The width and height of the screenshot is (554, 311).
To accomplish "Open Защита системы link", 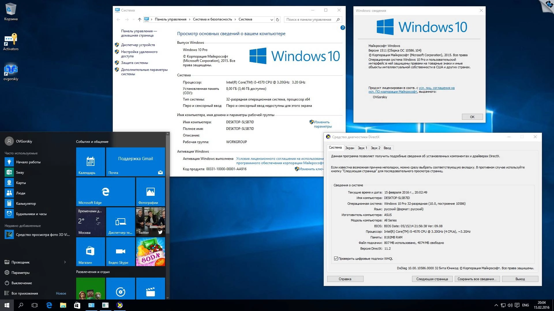I will tap(134, 63).
